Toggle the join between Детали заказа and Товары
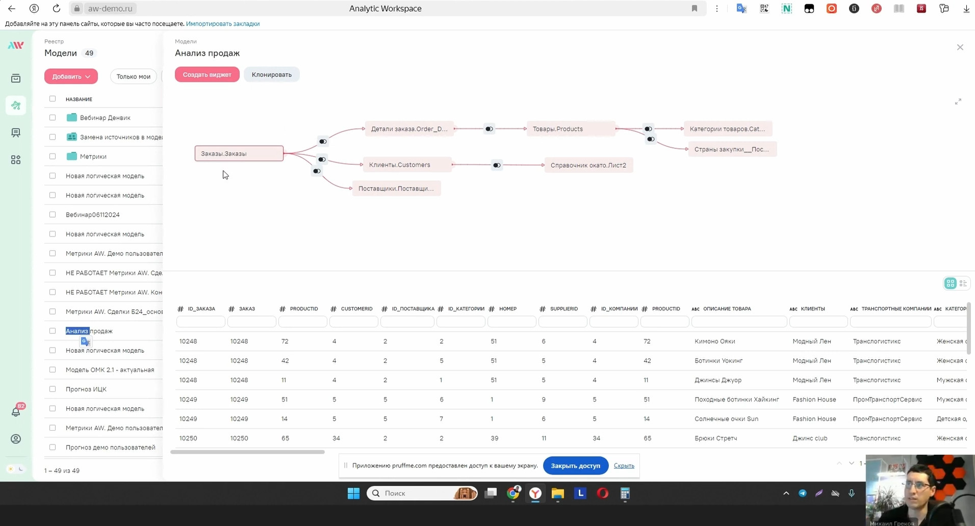 489,129
